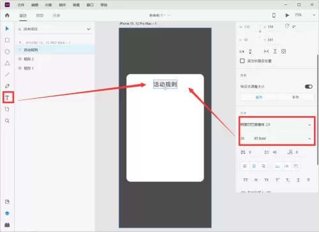Open the File menu
Viewport: 319px width, 232px height.
[x=21, y=5]
